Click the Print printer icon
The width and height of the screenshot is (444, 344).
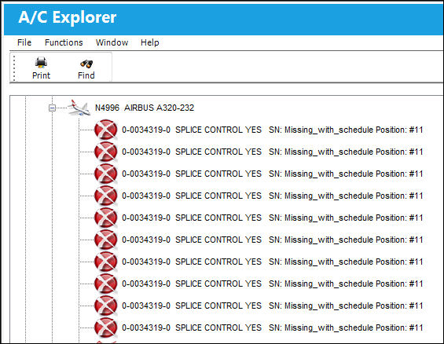[41, 63]
